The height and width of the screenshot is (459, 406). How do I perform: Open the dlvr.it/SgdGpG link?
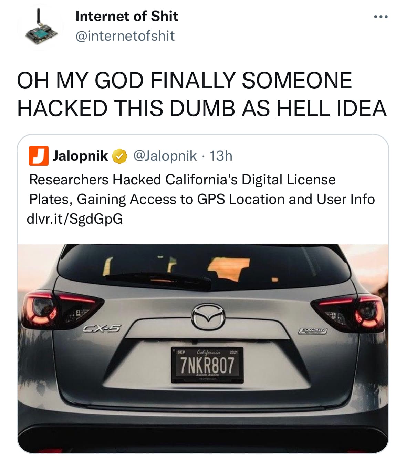coord(75,219)
